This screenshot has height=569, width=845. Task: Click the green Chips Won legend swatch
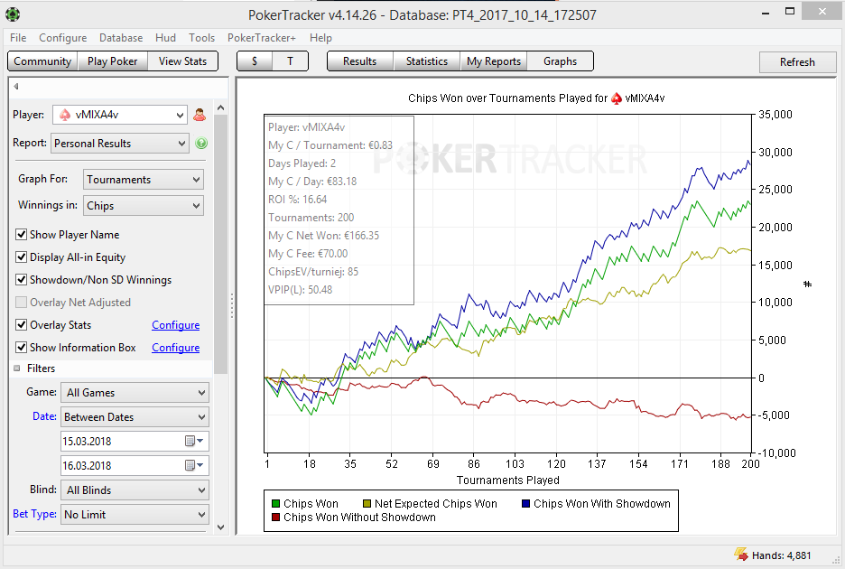276,504
